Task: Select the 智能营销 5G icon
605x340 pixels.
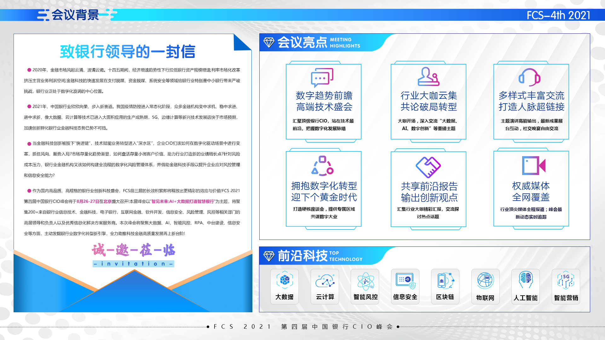Action: tap(566, 280)
